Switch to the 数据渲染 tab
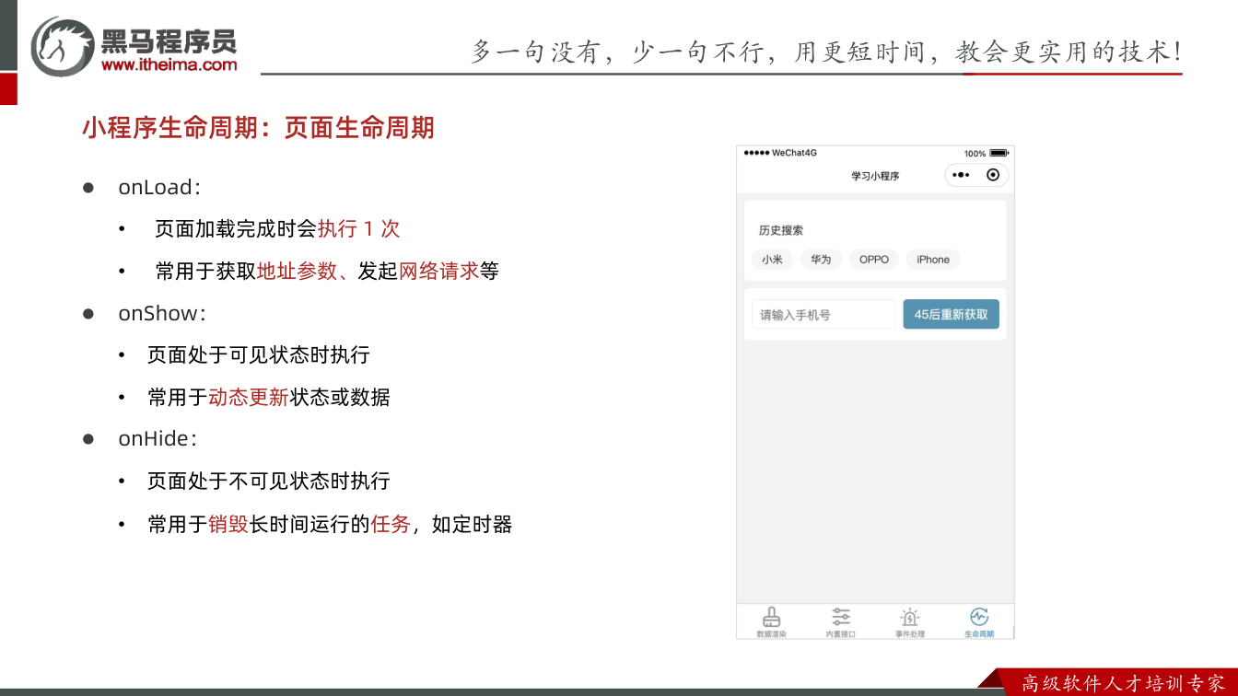1238x696 pixels. 772,622
